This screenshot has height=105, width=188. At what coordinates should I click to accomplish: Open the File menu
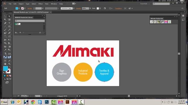click(10, 4)
